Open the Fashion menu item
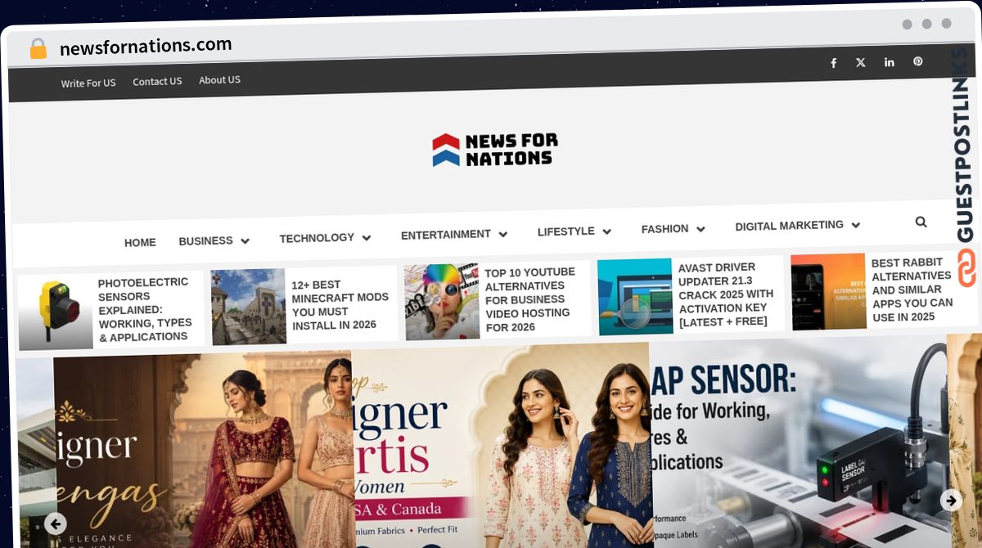 (x=664, y=229)
